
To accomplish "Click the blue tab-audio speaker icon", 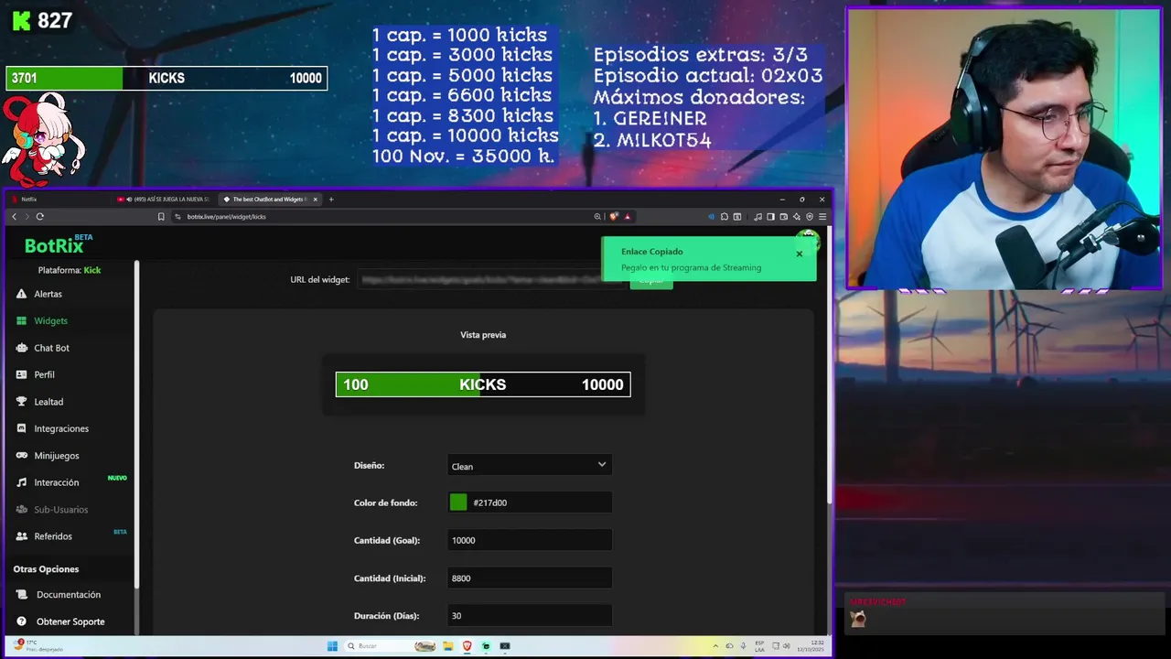I will coord(711,217).
